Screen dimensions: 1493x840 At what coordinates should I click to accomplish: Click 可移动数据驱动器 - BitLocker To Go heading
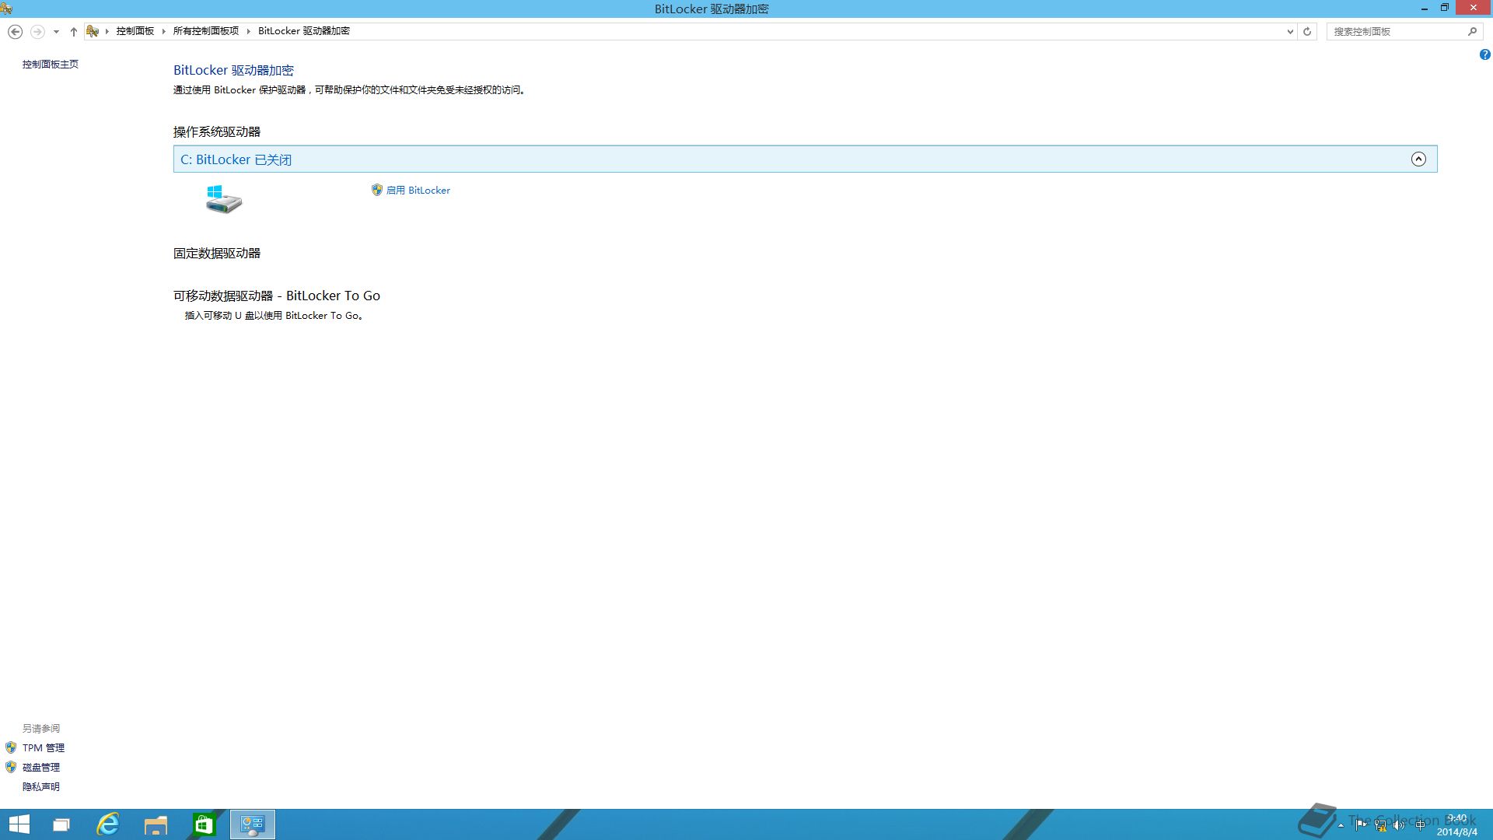(277, 296)
